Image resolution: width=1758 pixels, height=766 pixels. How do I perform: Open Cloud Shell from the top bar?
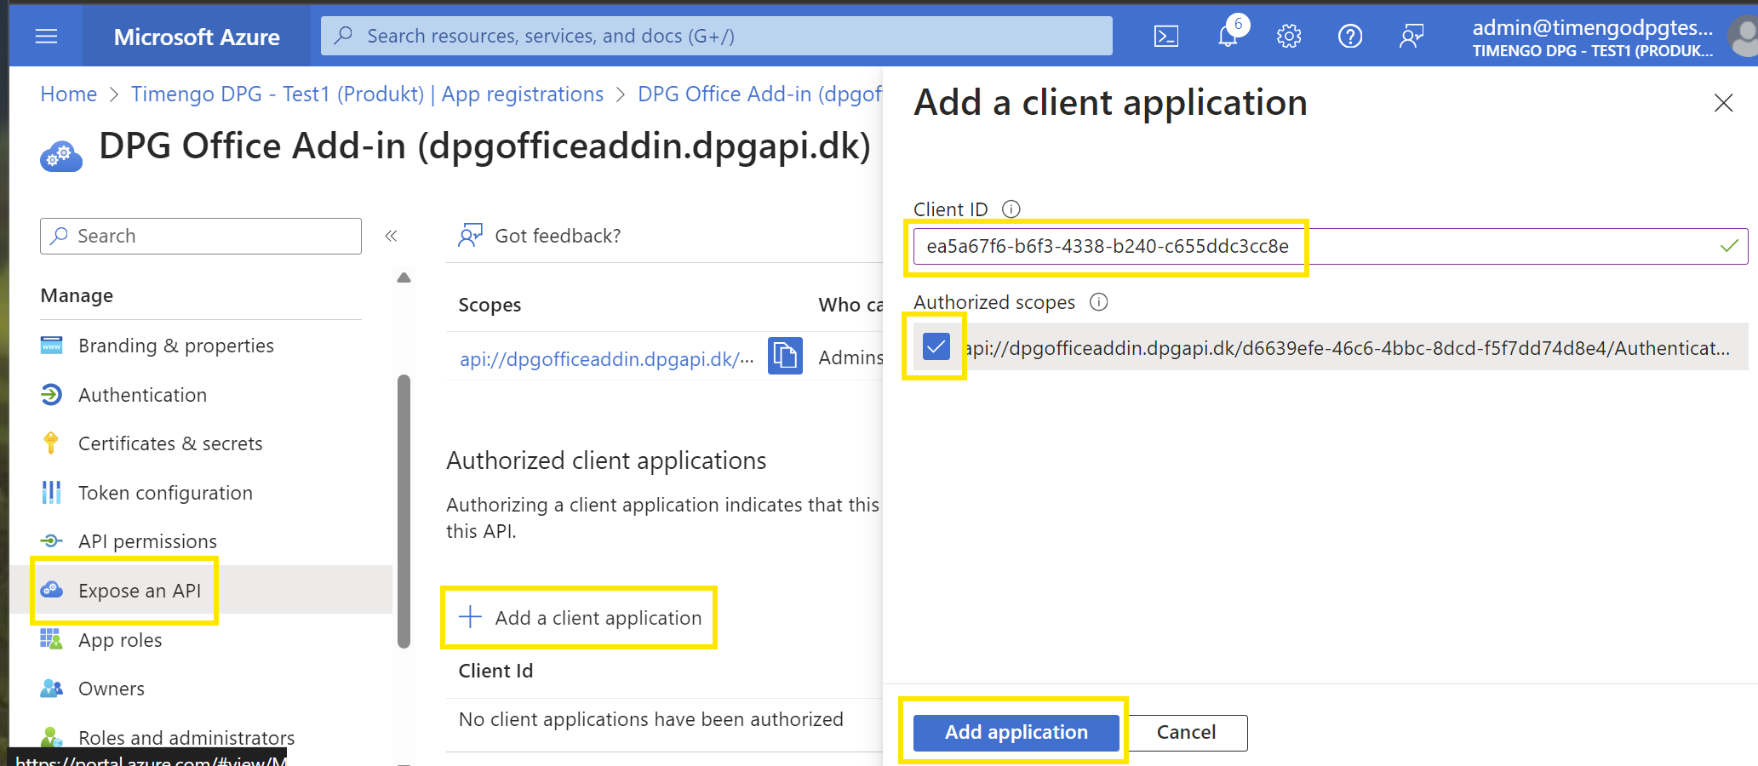(1165, 37)
